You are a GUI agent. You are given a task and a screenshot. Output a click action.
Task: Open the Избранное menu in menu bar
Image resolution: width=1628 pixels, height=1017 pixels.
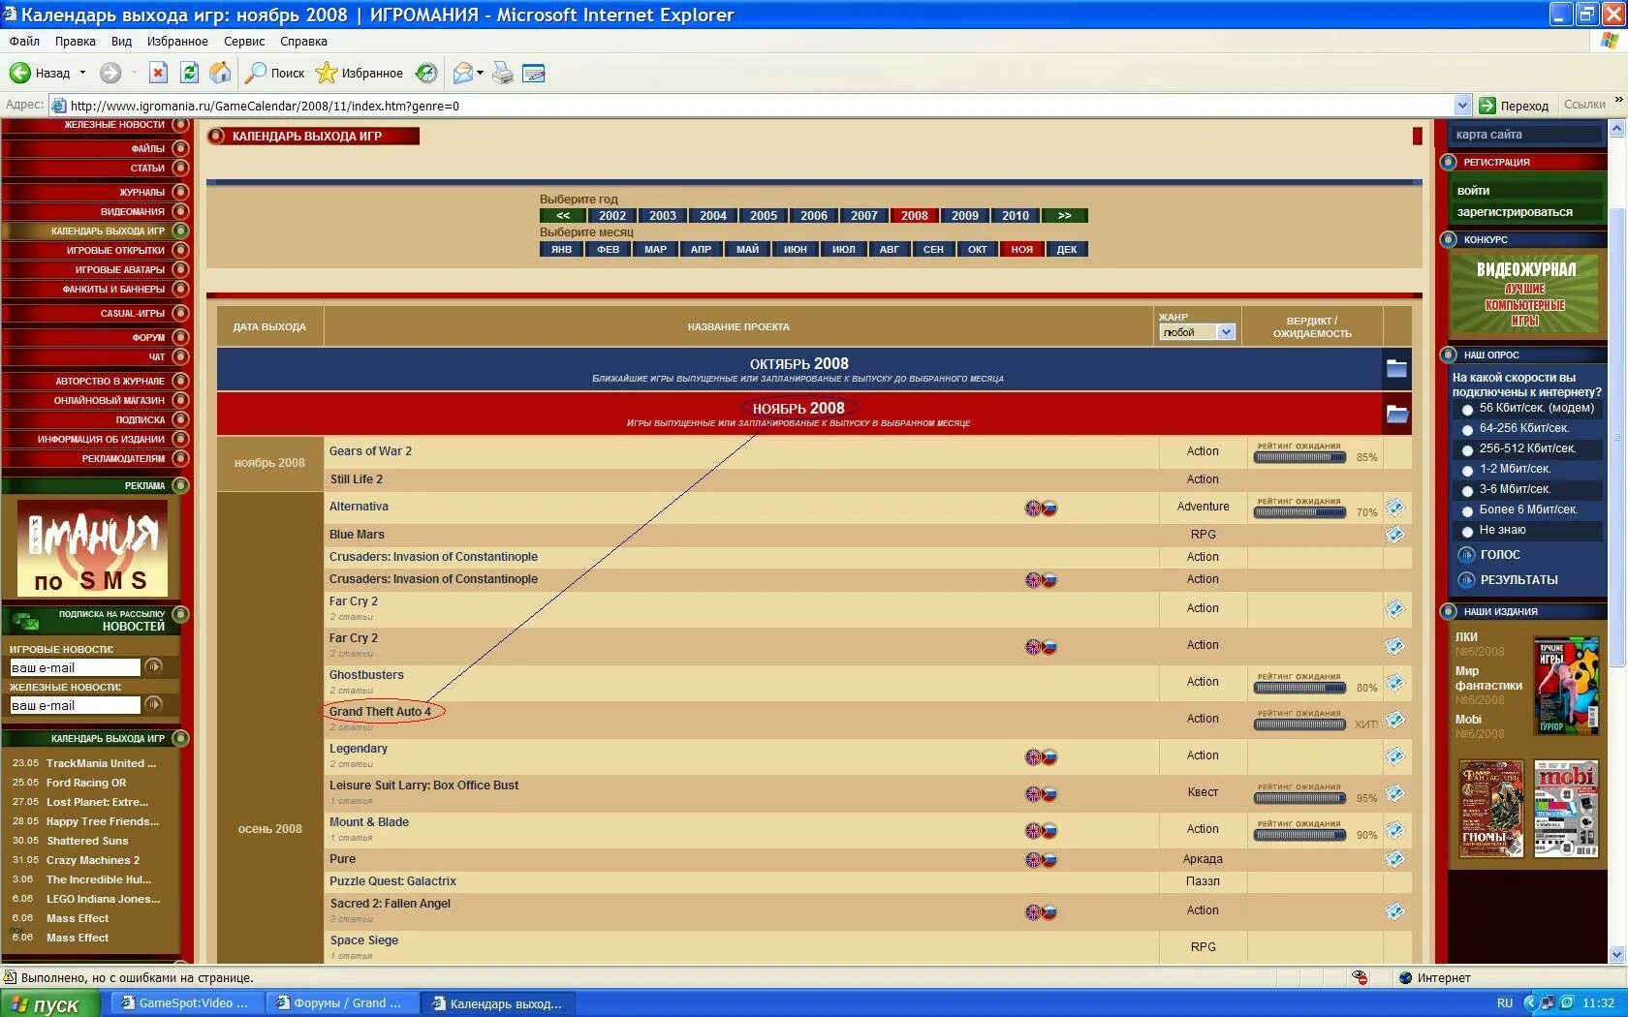pyautogui.click(x=177, y=41)
